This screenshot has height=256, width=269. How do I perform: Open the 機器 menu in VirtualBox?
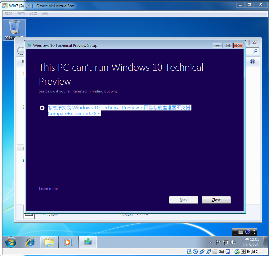(x=9, y=14)
